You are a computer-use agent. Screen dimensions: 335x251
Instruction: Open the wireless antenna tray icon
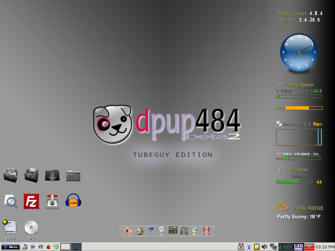[x=249, y=247]
